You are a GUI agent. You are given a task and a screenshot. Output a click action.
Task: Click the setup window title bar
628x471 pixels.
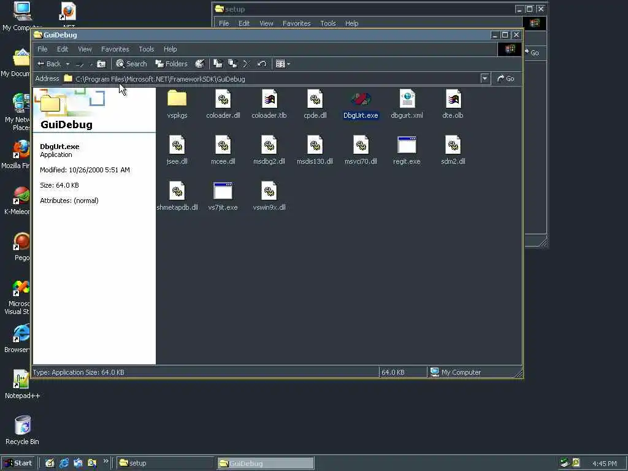(364, 9)
